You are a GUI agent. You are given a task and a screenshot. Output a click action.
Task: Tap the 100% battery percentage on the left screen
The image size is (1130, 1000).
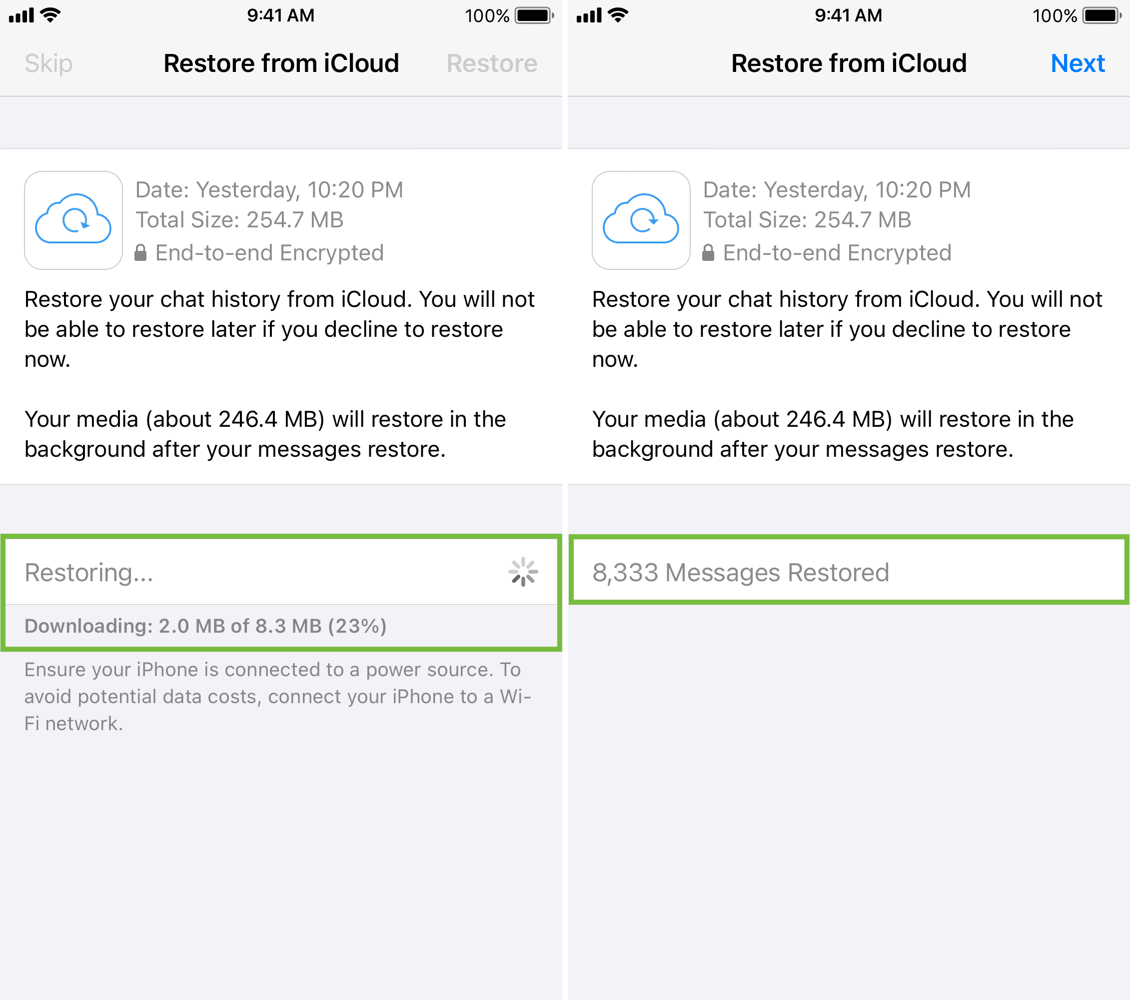click(x=487, y=15)
